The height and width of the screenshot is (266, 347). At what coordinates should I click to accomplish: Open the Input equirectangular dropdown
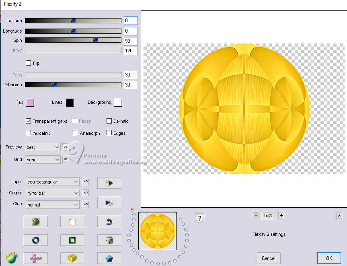click(52, 182)
